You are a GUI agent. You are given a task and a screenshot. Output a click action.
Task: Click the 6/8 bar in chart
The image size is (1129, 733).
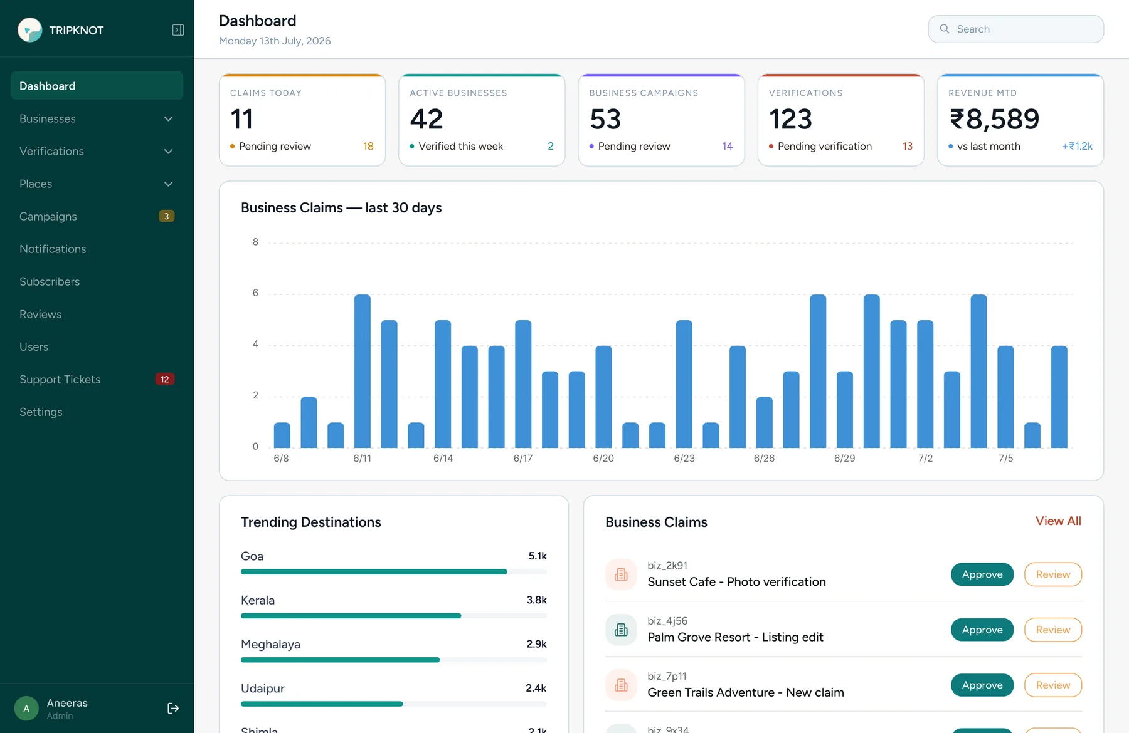[282, 435]
